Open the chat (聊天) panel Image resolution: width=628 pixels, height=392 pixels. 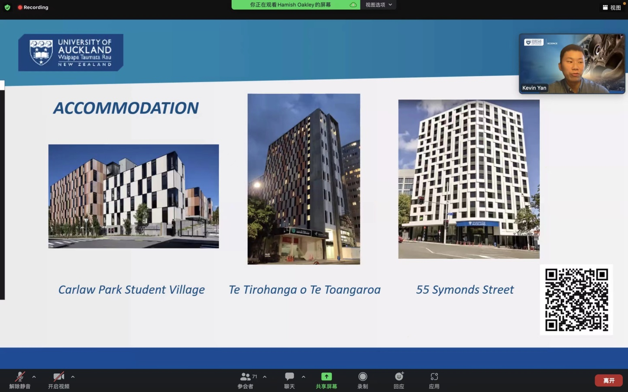click(289, 377)
